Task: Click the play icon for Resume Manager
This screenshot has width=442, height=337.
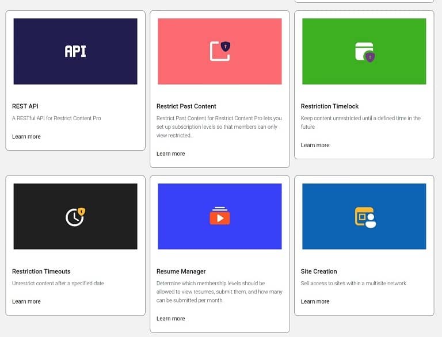Action: coord(220,216)
